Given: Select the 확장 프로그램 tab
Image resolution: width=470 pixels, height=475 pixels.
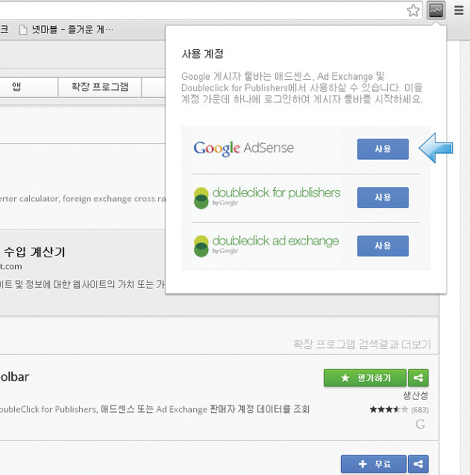Looking at the screenshot, I should tap(100, 87).
